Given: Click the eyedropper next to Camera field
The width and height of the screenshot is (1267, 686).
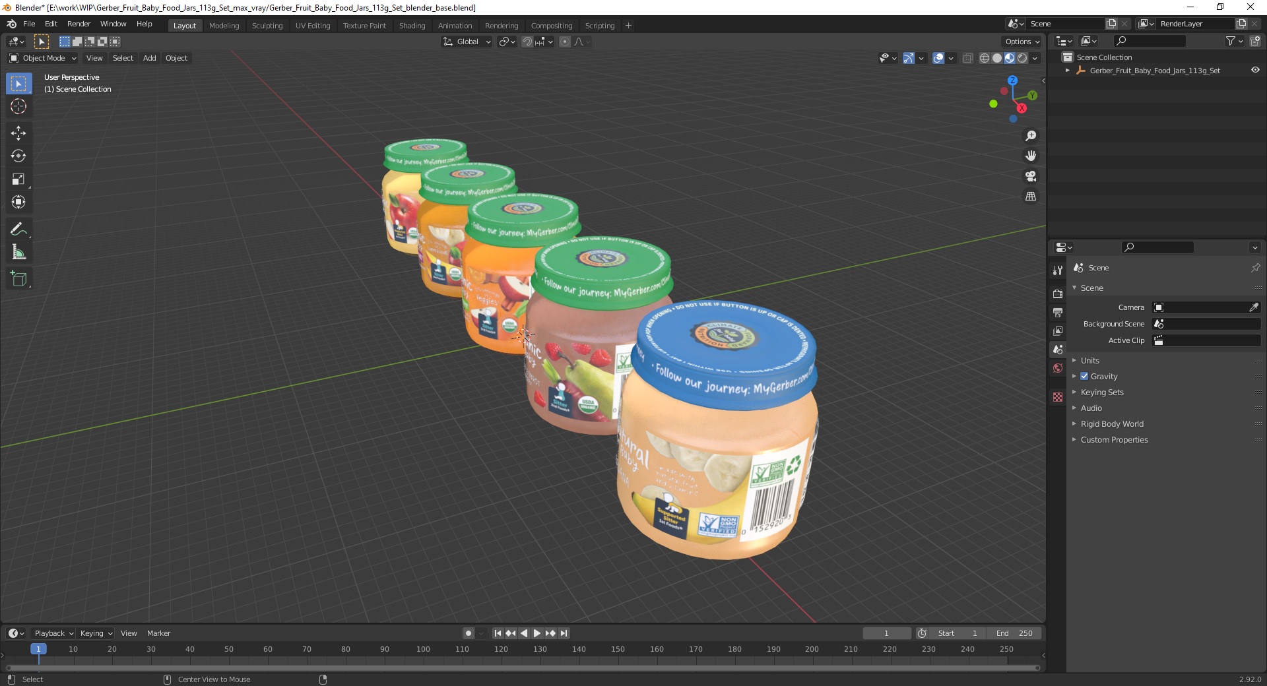Looking at the screenshot, I should coord(1254,307).
